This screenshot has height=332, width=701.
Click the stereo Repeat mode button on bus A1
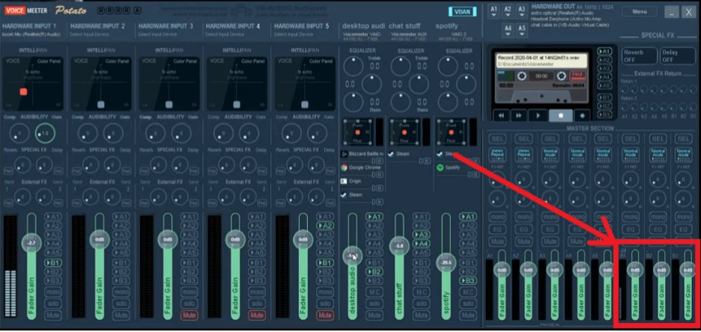(x=497, y=154)
